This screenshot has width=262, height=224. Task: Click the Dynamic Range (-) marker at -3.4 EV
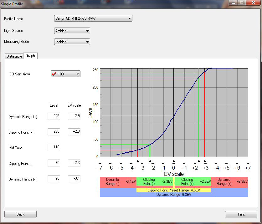tap(138, 161)
